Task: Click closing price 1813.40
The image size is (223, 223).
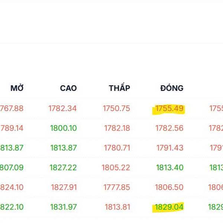Action: coord(169,168)
